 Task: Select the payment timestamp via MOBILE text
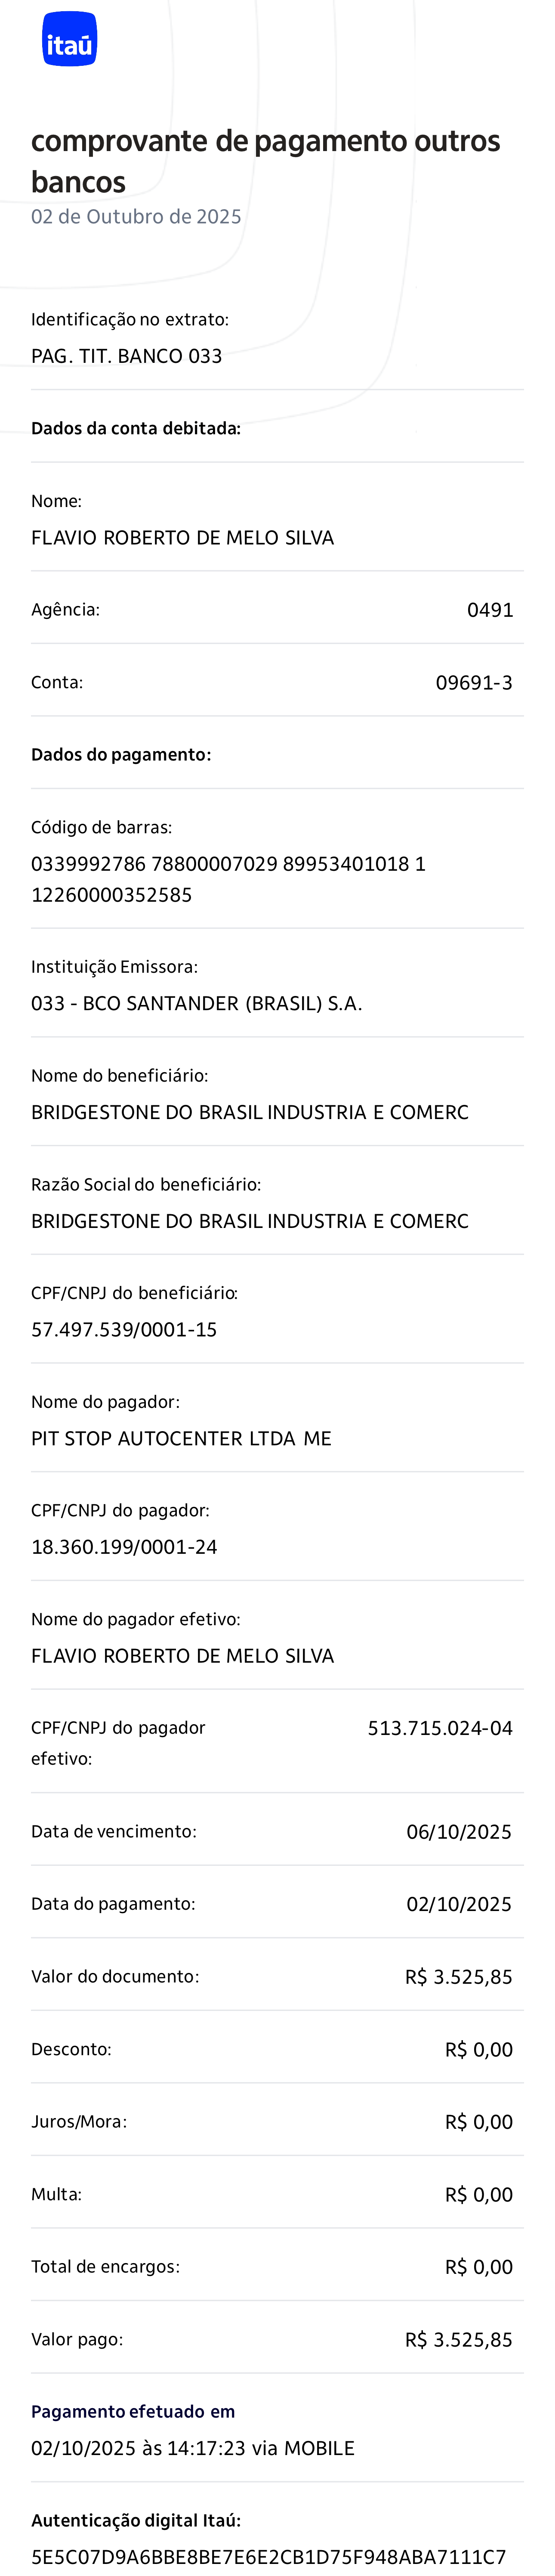pos(193,2448)
